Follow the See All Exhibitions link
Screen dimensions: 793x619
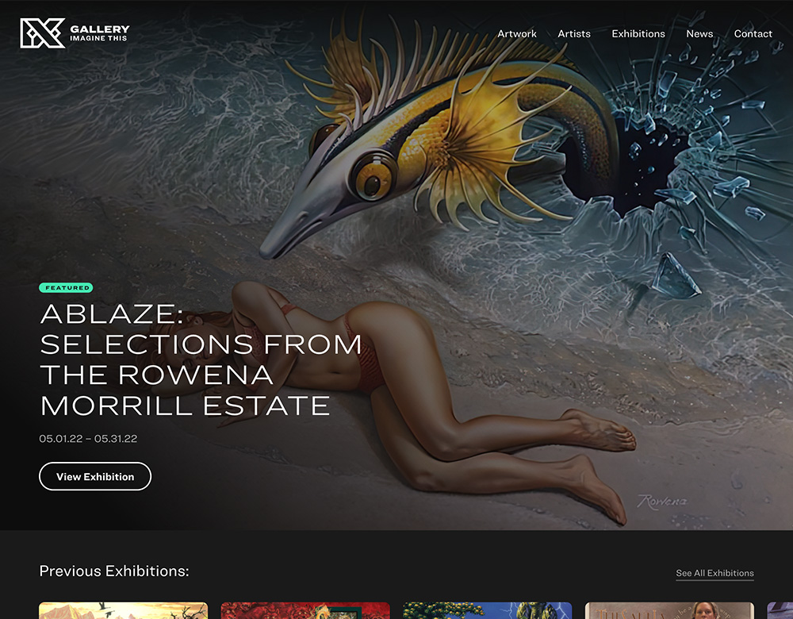[x=714, y=573]
